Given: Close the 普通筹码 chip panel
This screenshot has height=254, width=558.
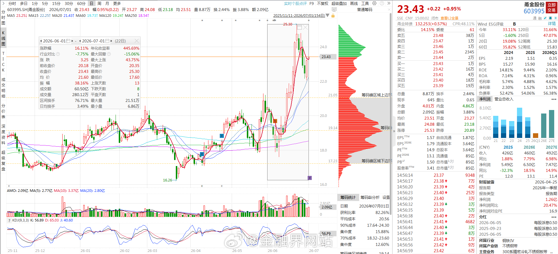Looking at the screenshot, I should 389,10.
